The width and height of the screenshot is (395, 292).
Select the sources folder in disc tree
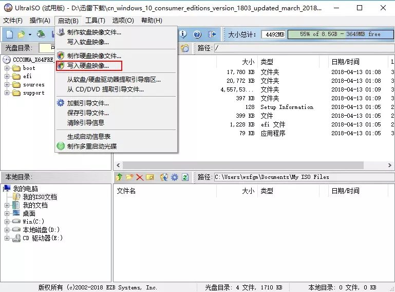(x=34, y=85)
